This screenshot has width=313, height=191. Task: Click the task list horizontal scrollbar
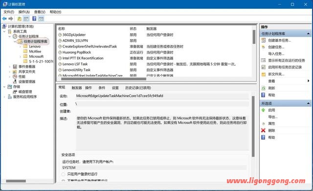[x=103, y=79]
